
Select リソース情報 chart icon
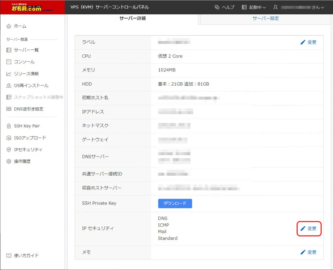[x=9, y=74]
